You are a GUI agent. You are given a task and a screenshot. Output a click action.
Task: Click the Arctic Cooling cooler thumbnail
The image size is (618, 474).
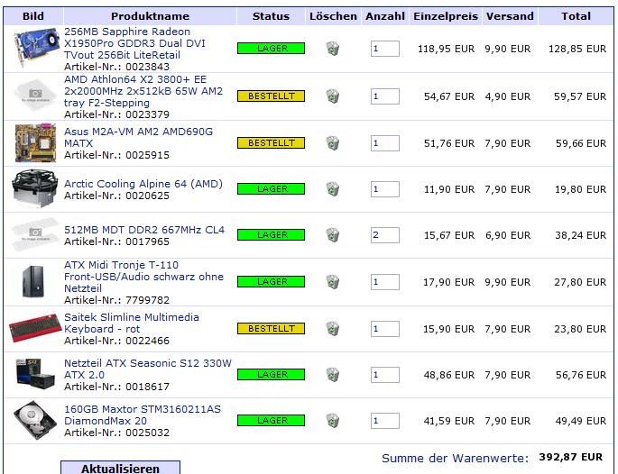tap(34, 188)
